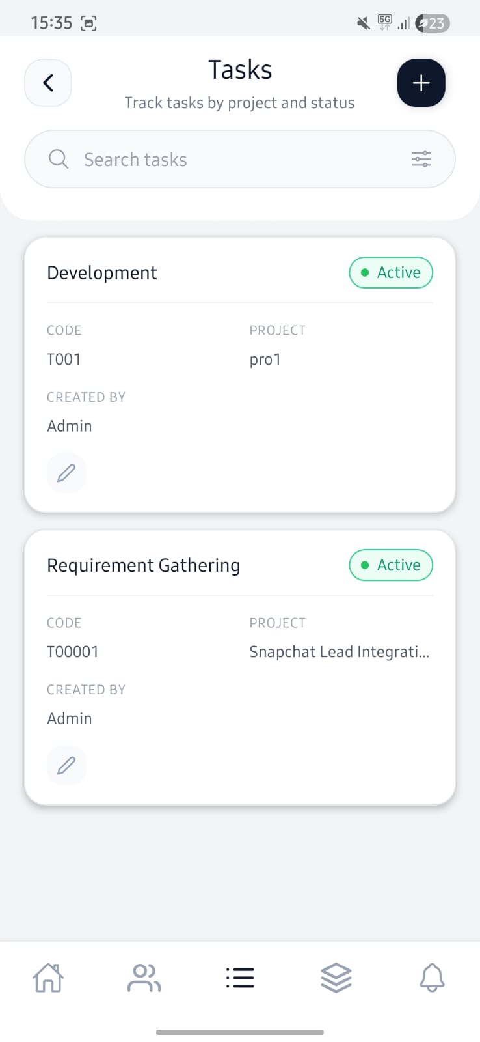Tap task code T00001
Screen dimensions: 480x1042
click(73, 652)
